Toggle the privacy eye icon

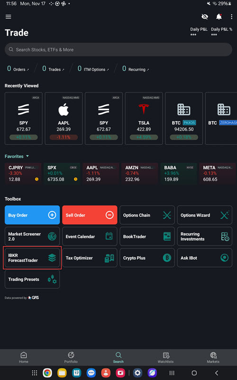coord(205,17)
